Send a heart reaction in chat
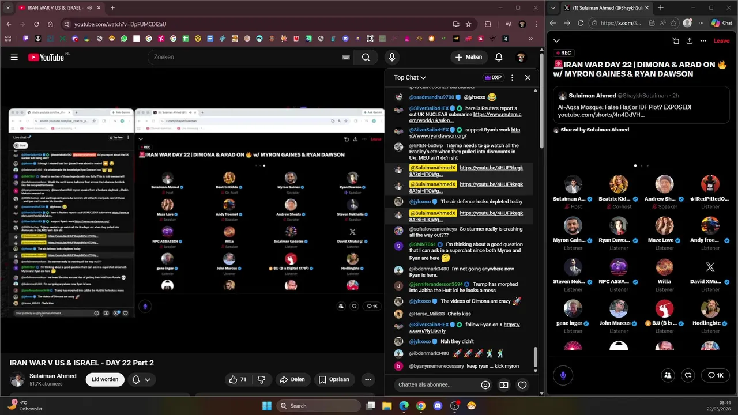 coord(522,384)
